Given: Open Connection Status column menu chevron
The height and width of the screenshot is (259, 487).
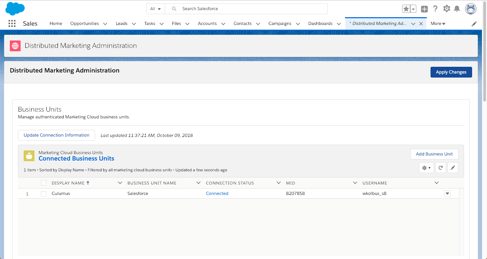Looking at the screenshot, I should pyautogui.click(x=279, y=183).
